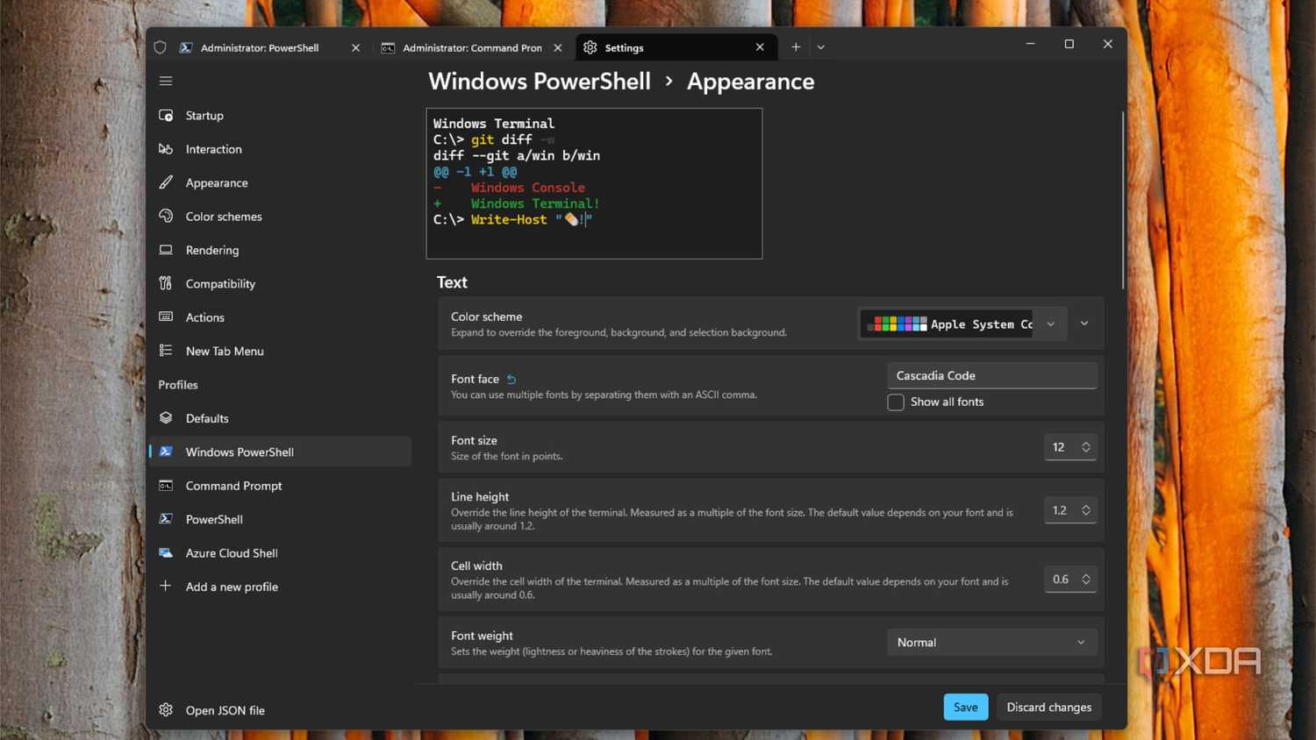Click the admin shield icon in title bar
Image resolution: width=1316 pixels, height=740 pixels.
coord(160,47)
